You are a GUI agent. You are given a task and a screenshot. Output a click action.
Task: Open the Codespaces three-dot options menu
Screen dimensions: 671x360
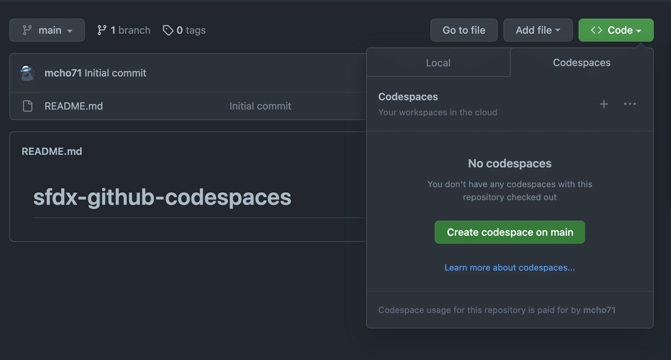point(630,104)
